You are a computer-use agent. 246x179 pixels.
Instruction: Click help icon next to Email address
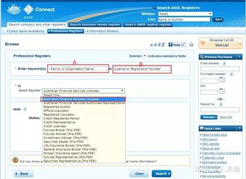(224, 63)
